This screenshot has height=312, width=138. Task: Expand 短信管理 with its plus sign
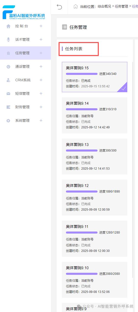pos(41,93)
